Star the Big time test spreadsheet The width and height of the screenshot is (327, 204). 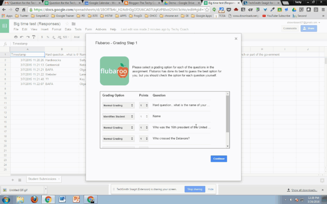click(x=67, y=24)
